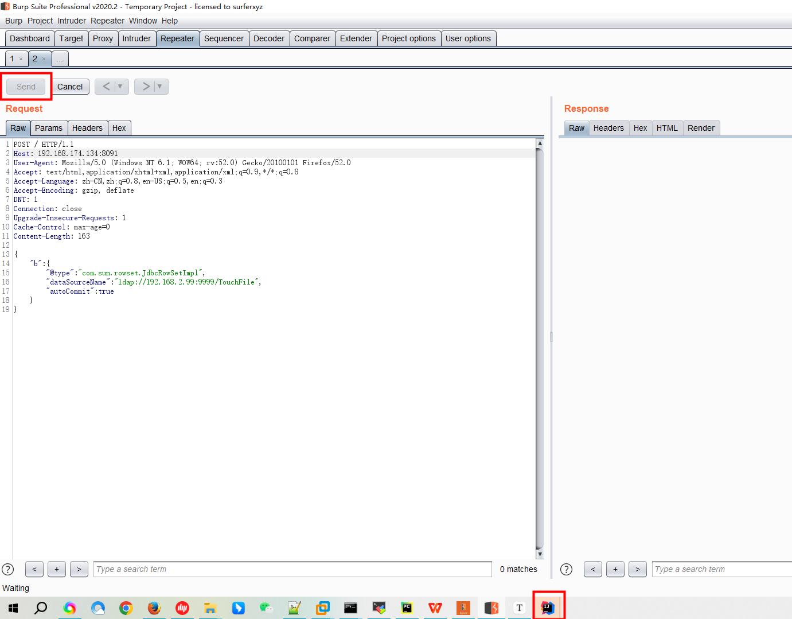Open File Explorer from the taskbar
Viewport: 792px width, 619px height.
pos(210,608)
